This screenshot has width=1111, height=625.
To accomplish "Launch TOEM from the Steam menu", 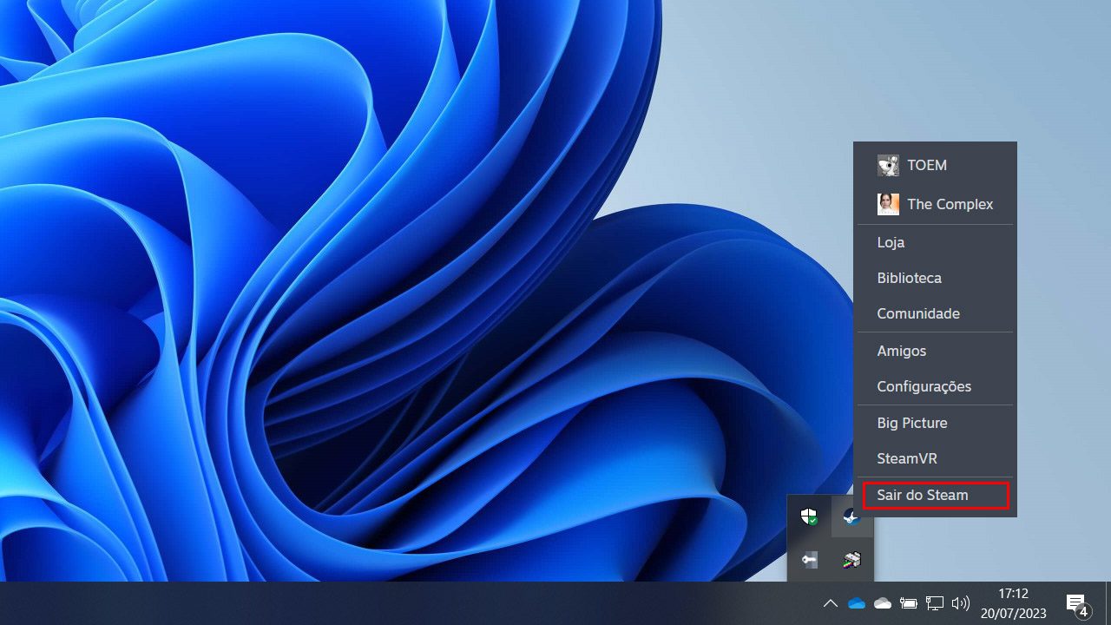I will [x=935, y=165].
